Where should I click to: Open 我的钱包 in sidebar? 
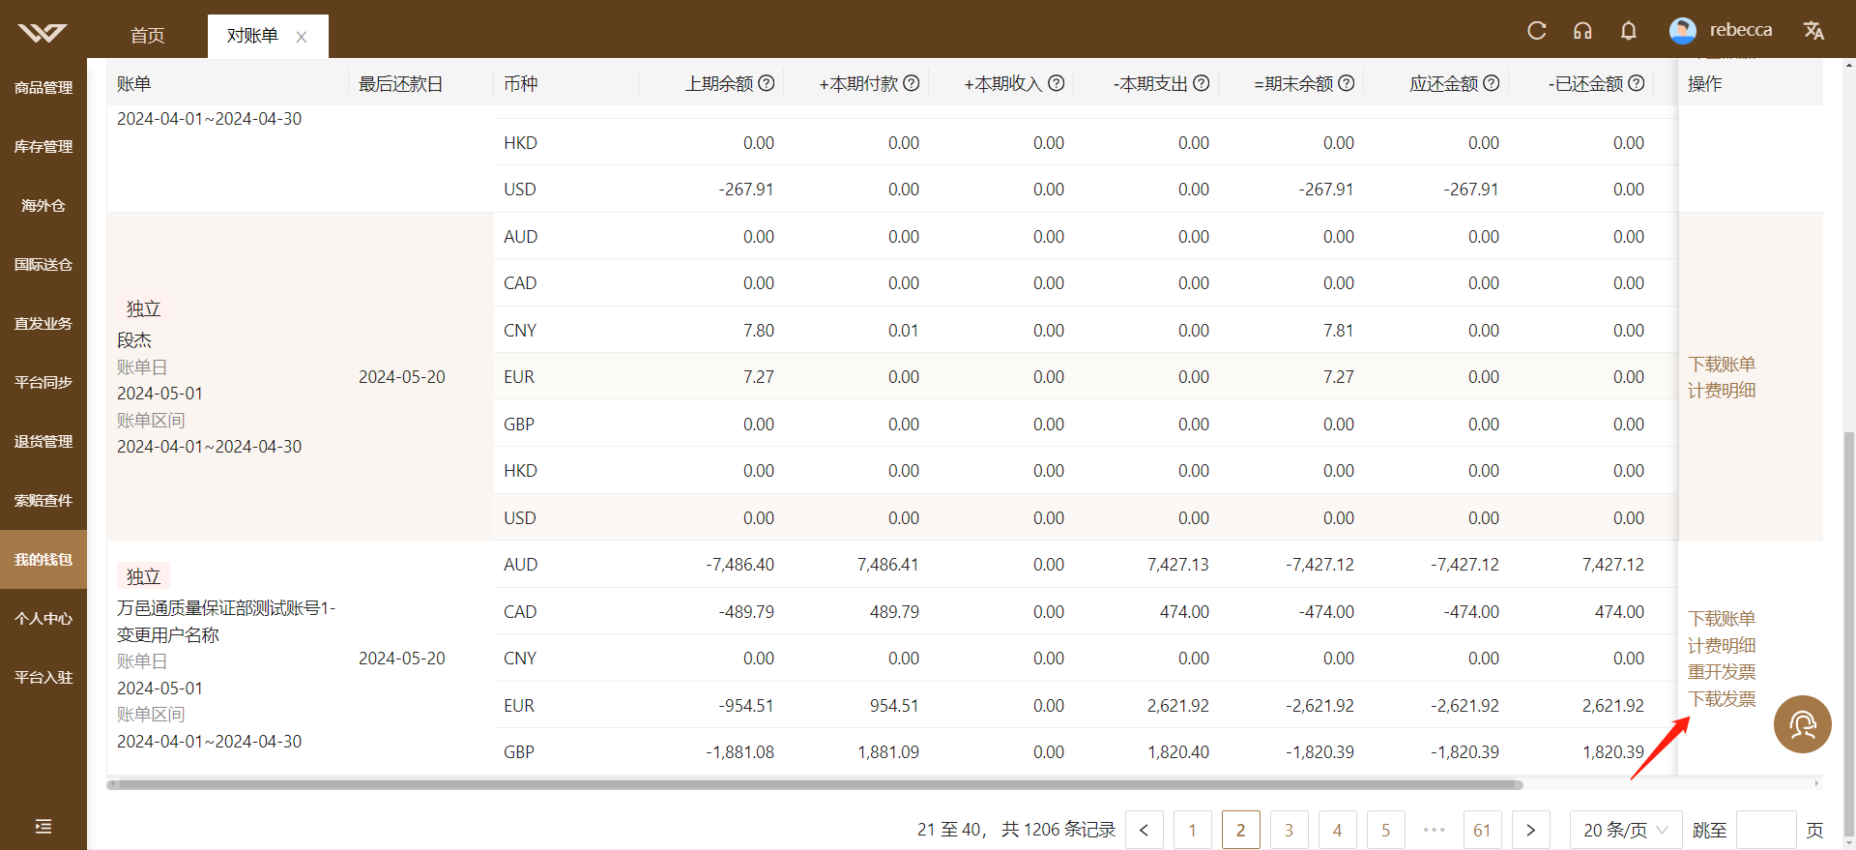click(43, 560)
